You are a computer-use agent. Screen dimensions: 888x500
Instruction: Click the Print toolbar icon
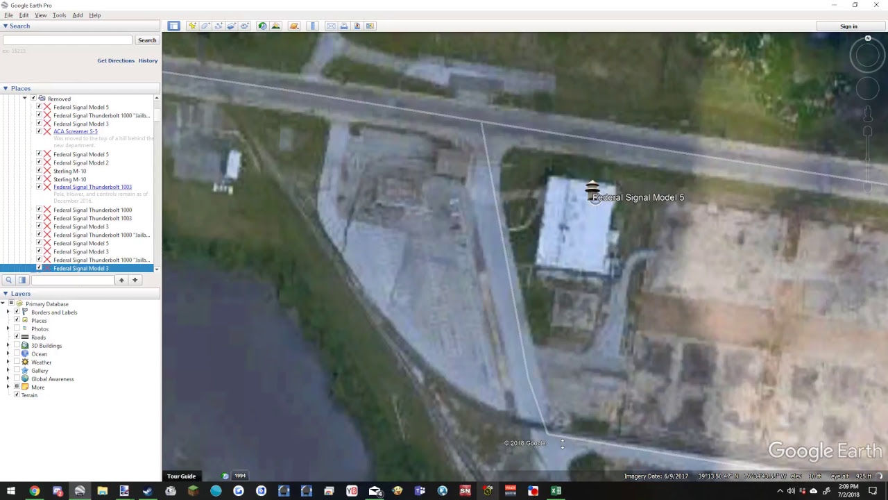[x=344, y=26]
